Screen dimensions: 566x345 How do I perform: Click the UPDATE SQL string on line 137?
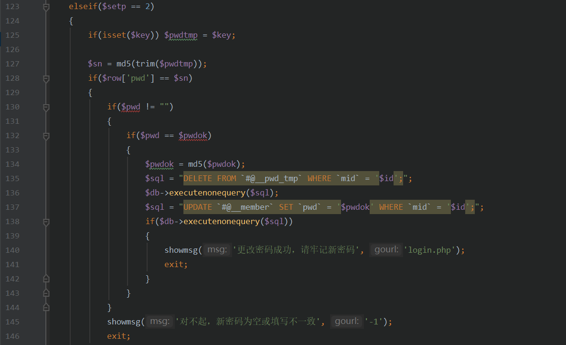[329, 207]
